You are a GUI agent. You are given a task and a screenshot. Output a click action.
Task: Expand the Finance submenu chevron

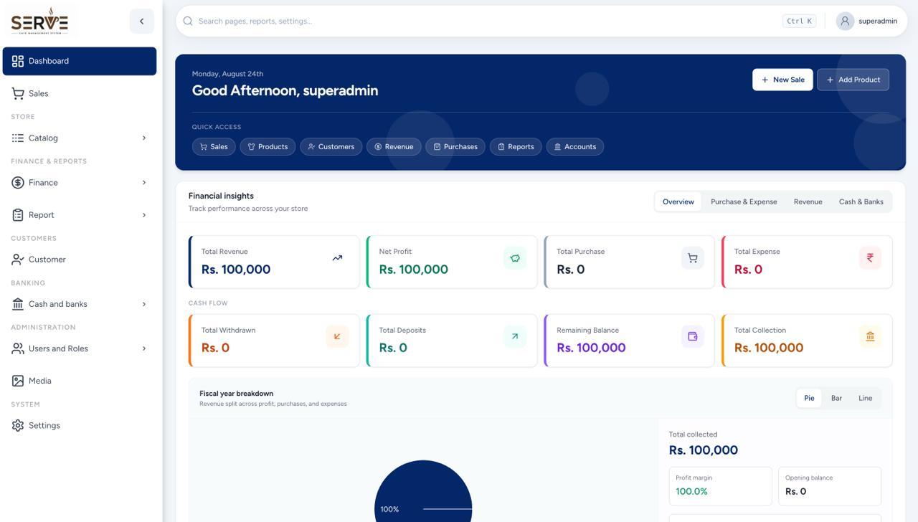point(144,183)
